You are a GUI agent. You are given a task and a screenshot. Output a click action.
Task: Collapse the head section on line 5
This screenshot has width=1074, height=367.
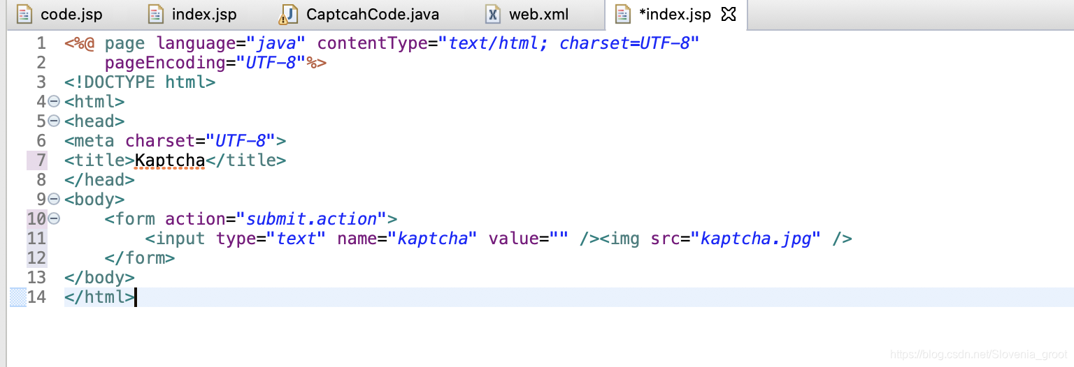(x=54, y=121)
